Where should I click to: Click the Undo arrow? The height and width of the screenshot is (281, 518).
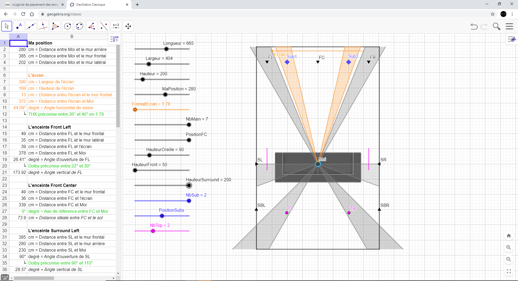(474, 26)
